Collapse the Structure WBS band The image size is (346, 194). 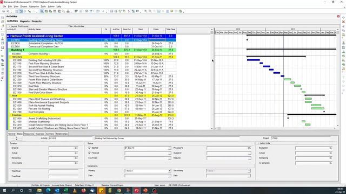(10, 57)
